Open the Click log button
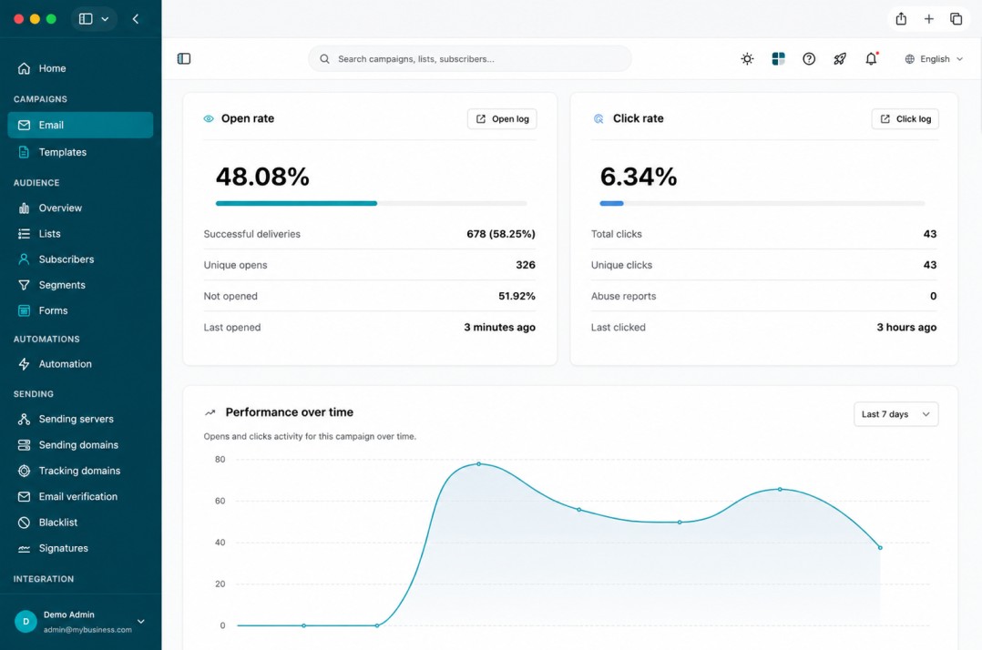 (x=905, y=119)
